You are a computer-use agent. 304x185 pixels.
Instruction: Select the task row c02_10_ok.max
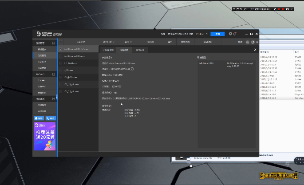(78, 84)
